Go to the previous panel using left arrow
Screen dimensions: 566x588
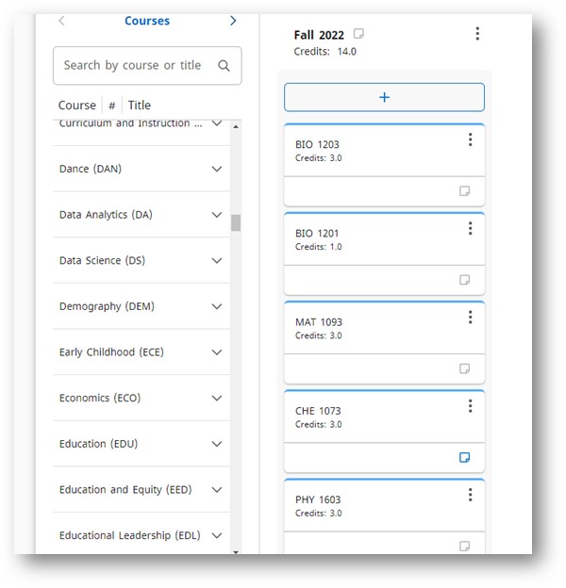point(61,21)
